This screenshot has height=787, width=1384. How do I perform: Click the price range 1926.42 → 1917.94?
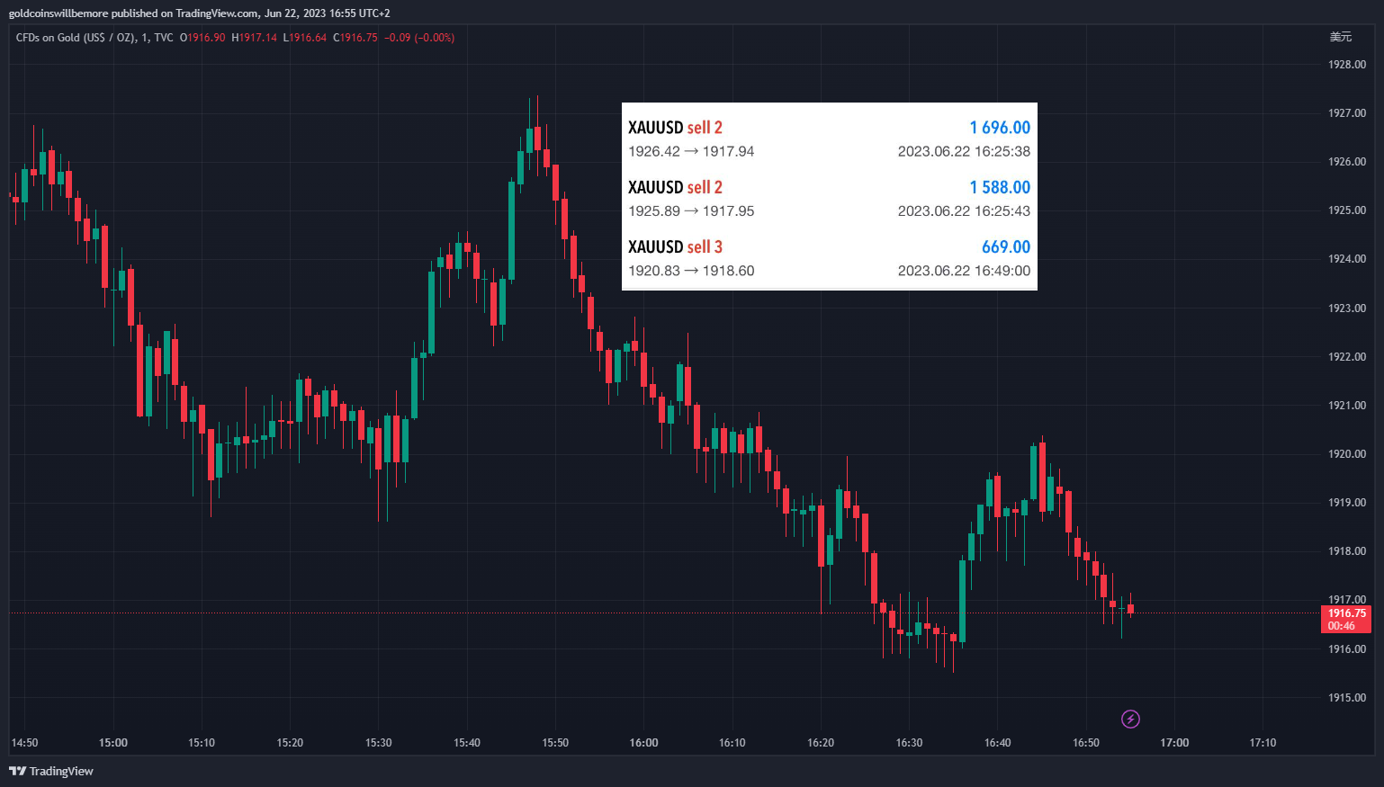tap(691, 151)
